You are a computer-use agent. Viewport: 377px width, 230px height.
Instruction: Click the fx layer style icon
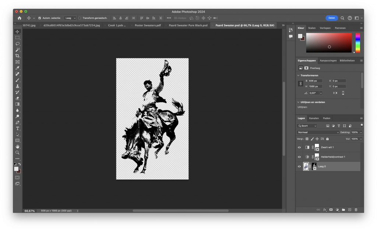[325, 210]
